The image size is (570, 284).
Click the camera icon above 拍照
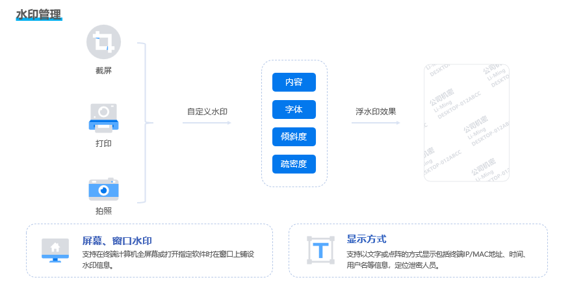[103, 190]
